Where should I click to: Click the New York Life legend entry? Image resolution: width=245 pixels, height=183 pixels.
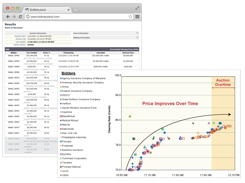pyautogui.click(x=68, y=133)
